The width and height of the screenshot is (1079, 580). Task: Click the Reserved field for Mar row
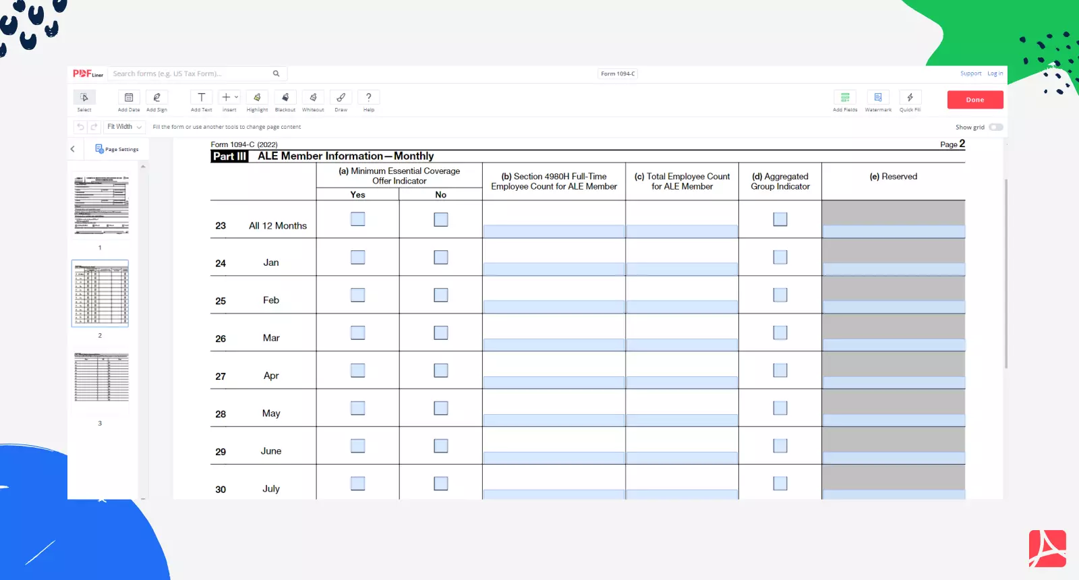tap(894, 345)
